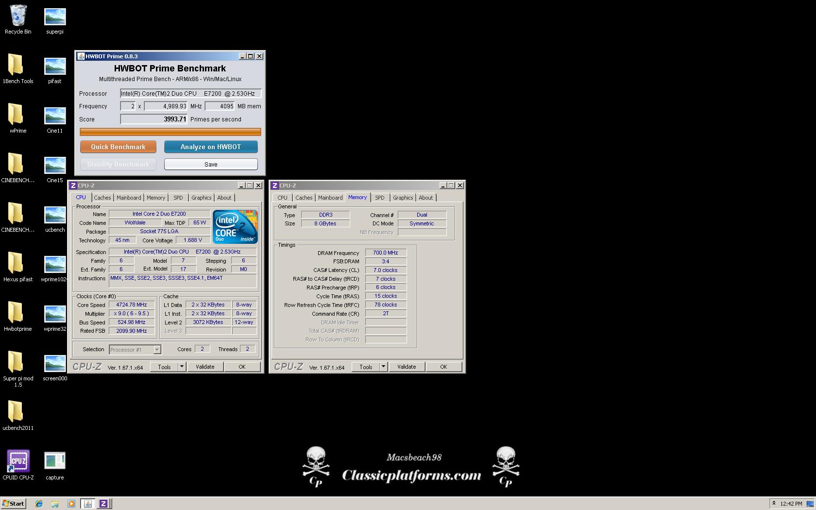
Task: Launch the CPUID CPU-Z shortcut
Action: pyautogui.click(x=18, y=465)
